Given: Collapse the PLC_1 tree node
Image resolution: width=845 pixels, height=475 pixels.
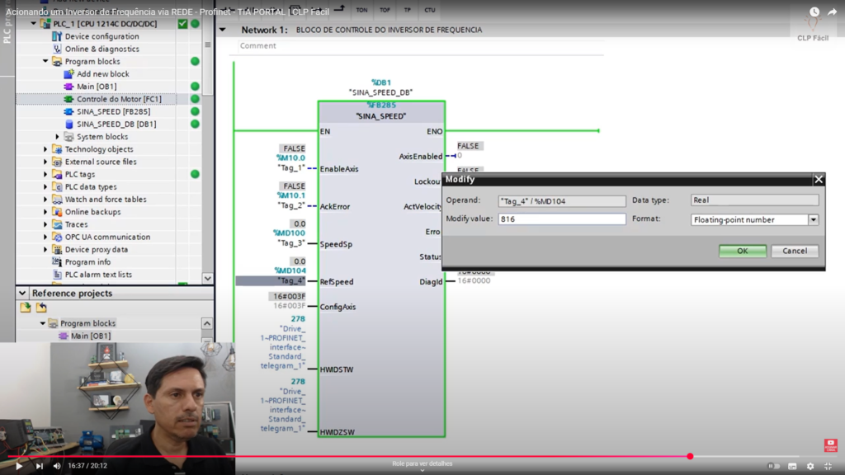Looking at the screenshot, I should pyautogui.click(x=34, y=24).
